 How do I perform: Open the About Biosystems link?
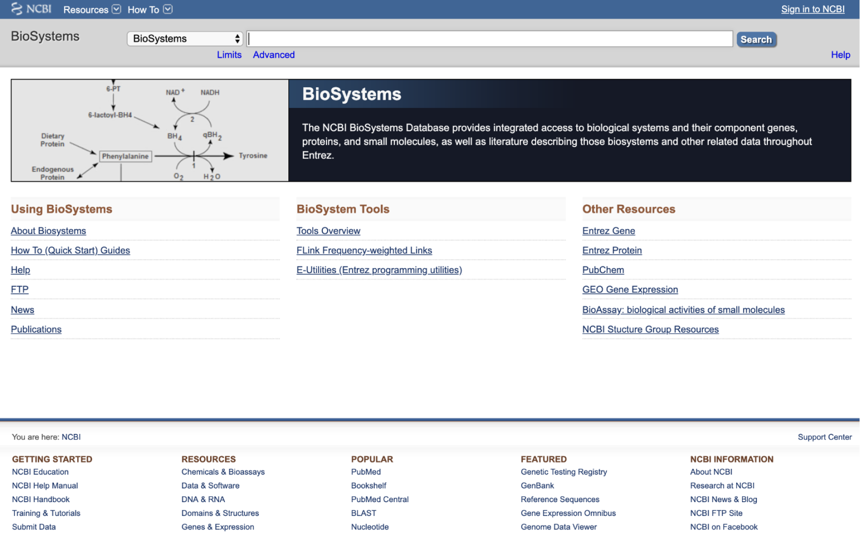click(x=49, y=231)
